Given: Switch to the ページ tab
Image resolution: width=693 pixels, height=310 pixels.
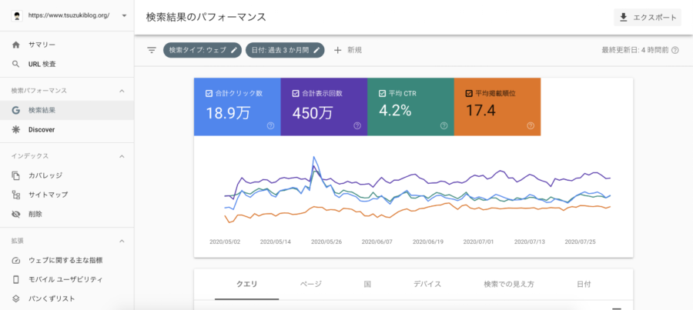Looking at the screenshot, I should click(311, 285).
